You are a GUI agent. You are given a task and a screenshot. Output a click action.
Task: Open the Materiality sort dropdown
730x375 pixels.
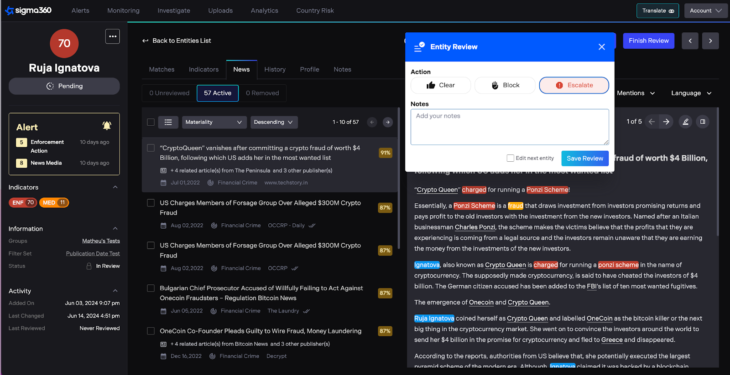click(x=214, y=122)
